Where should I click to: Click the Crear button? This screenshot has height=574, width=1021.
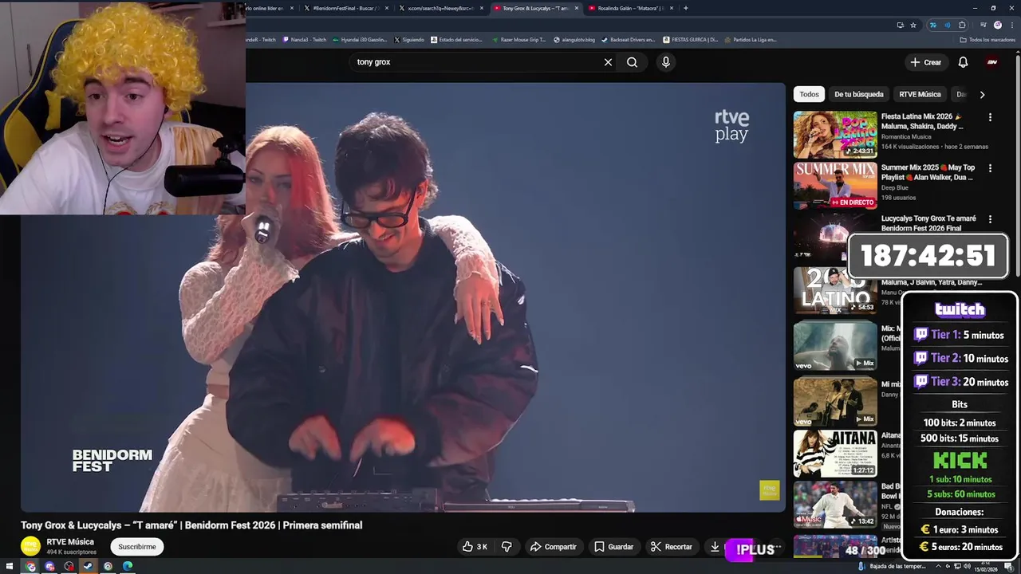pyautogui.click(x=926, y=62)
